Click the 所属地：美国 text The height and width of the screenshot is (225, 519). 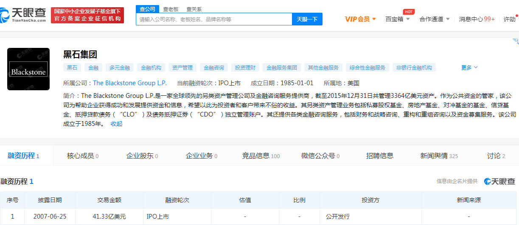(x=342, y=83)
